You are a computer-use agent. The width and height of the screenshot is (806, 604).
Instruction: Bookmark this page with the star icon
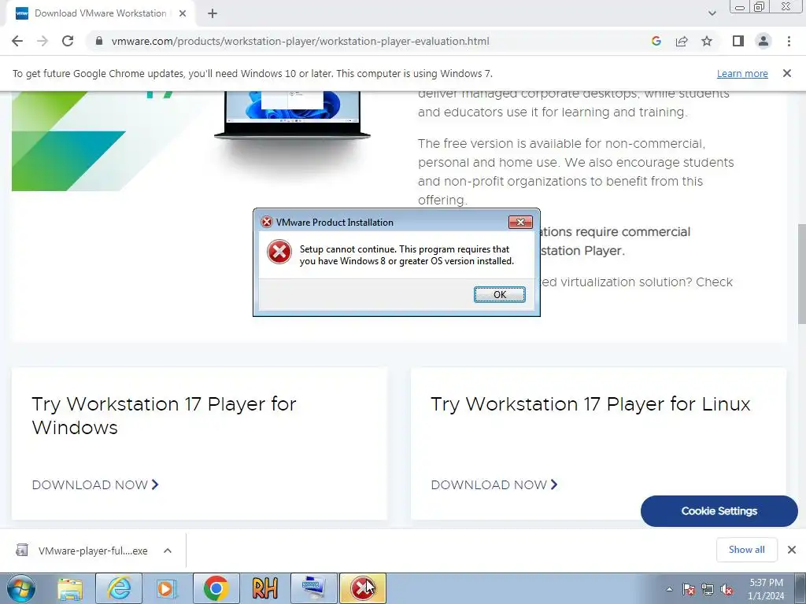[x=707, y=41]
